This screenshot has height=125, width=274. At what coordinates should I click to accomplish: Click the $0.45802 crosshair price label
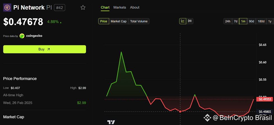click(264, 112)
